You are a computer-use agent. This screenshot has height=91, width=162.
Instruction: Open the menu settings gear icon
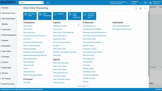coord(140,8)
